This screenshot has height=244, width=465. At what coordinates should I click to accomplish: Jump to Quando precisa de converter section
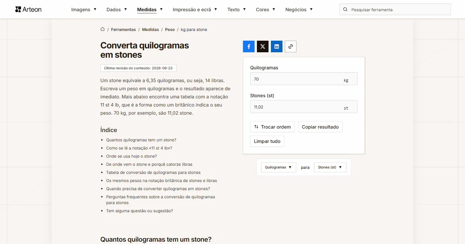pos(158,189)
